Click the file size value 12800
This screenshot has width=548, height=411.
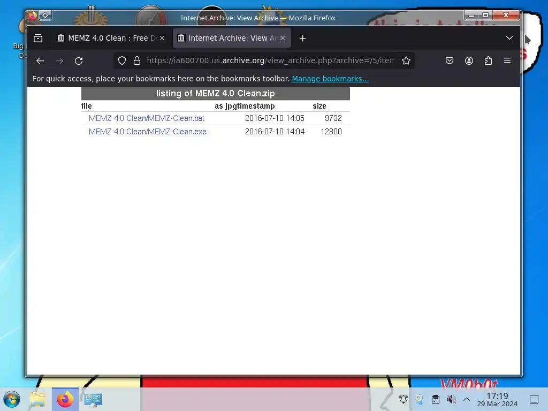pyautogui.click(x=331, y=132)
